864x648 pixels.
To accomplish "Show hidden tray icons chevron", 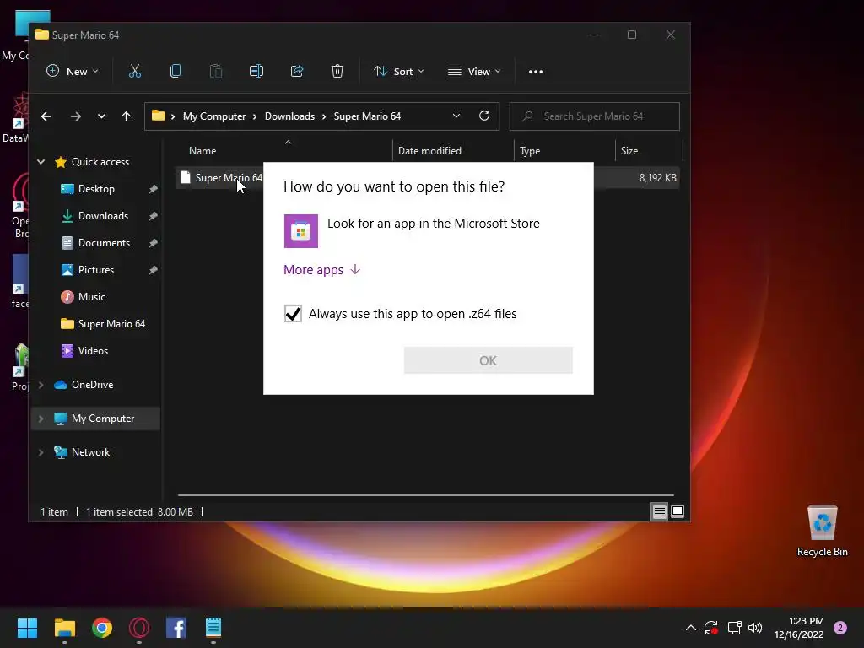I will [690, 628].
